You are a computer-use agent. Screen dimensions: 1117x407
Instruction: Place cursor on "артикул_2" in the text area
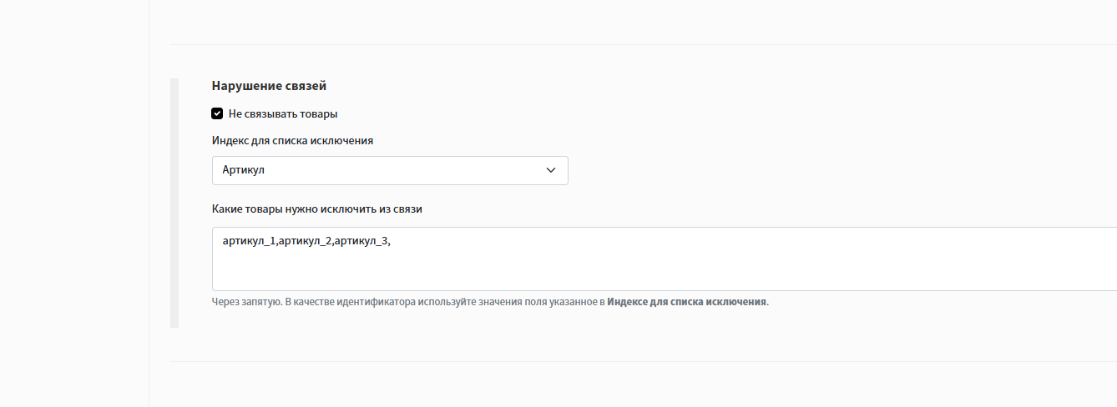tap(304, 241)
